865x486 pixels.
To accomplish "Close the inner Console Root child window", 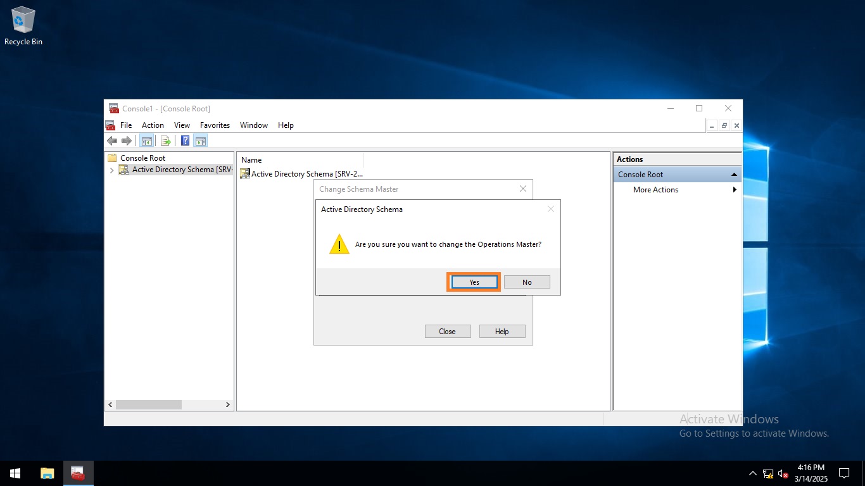I will [736, 126].
